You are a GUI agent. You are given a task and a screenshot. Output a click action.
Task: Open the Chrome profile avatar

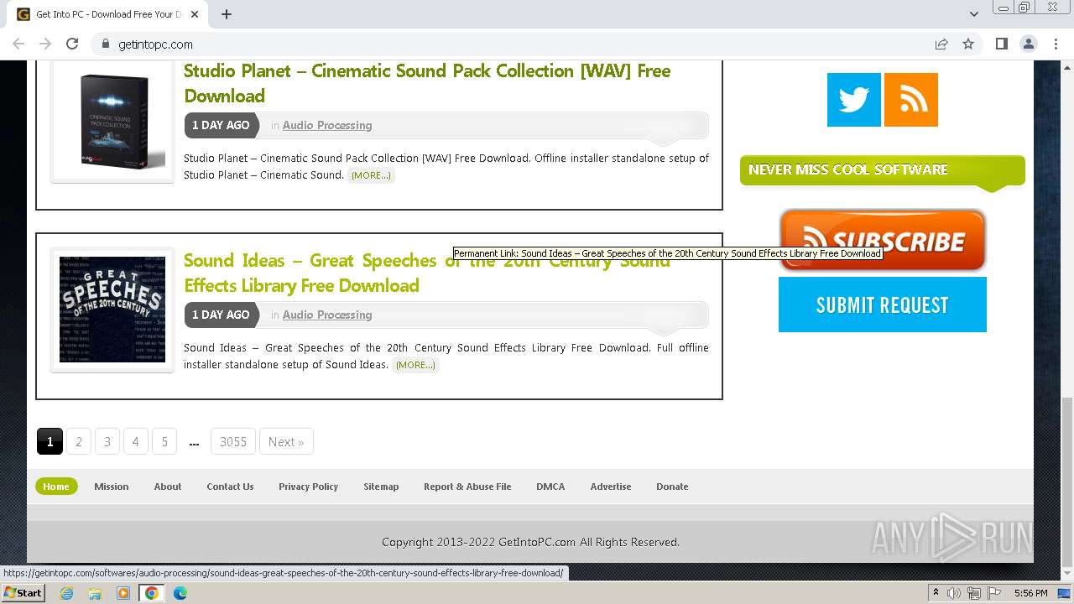(x=1028, y=44)
